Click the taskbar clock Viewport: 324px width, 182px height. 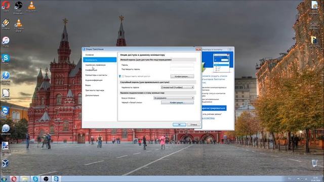[x=315, y=178]
